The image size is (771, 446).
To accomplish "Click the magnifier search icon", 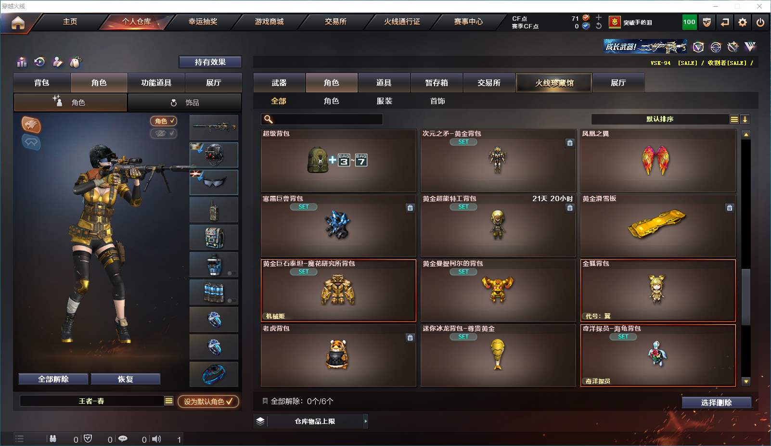I will [x=269, y=119].
